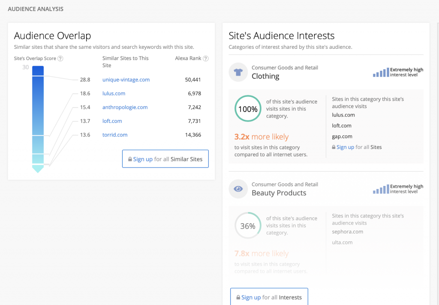Click the Beauty Products eye icon

click(x=238, y=188)
